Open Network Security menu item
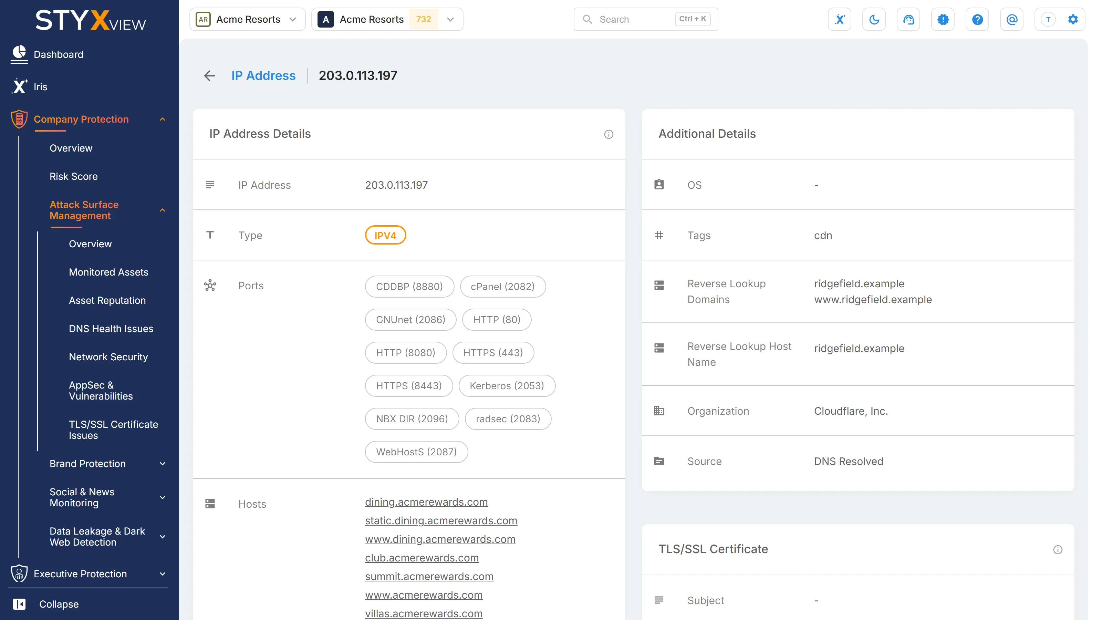The height and width of the screenshot is (620, 1102). point(108,357)
